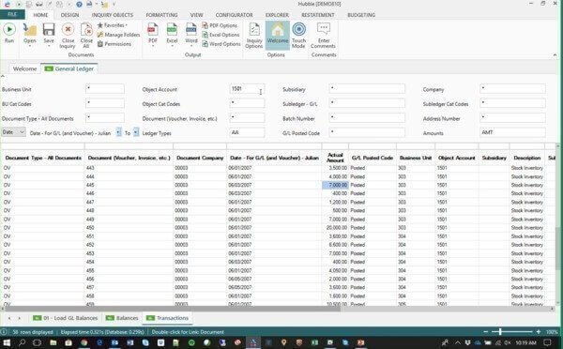Click the zoom out minus button
This screenshot has width=563, height=349.
click(486, 332)
